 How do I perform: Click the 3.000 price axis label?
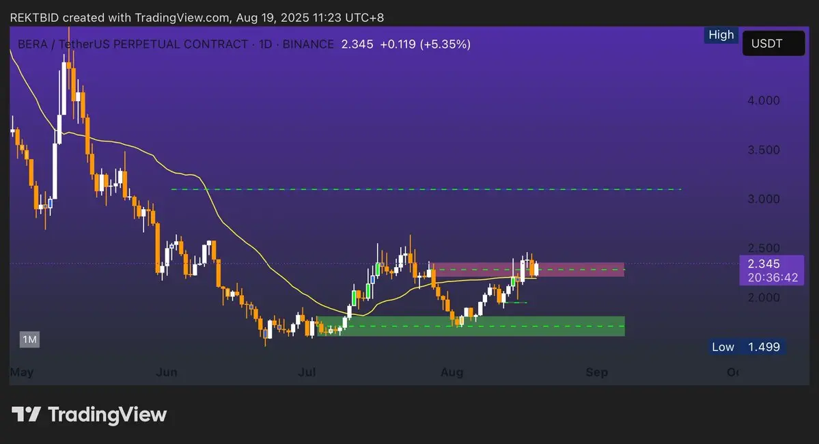tap(763, 199)
